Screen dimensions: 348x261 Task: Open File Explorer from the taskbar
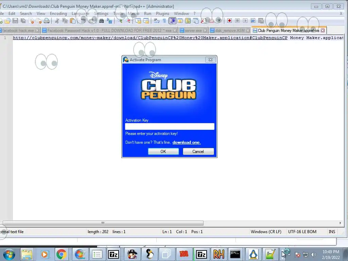(x=27, y=254)
